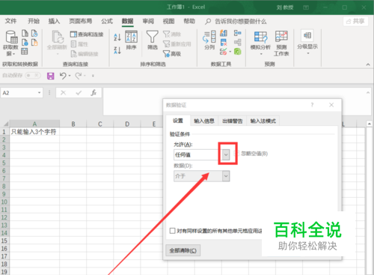The height and width of the screenshot is (275, 374).
Task: Click the green Manage Data Model icon
Action: [x=237, y=52]
